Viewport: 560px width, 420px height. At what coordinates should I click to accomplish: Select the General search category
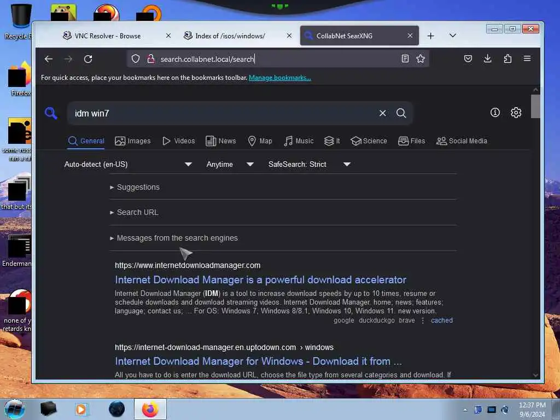[86, 141]
